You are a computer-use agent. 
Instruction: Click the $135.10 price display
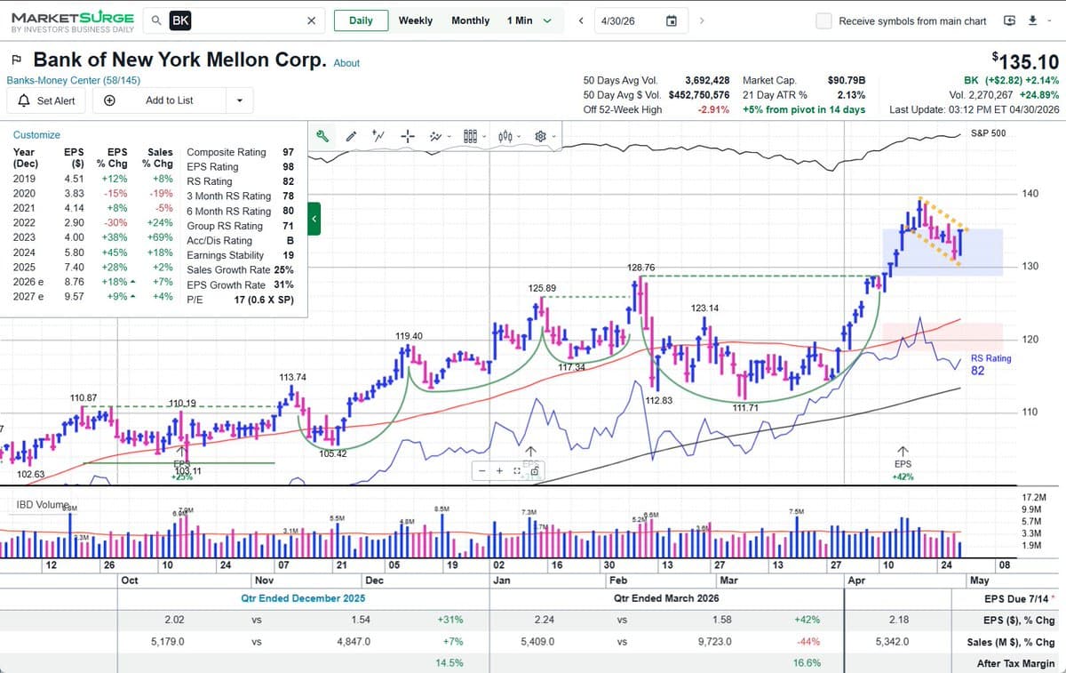pos(1024,61)
